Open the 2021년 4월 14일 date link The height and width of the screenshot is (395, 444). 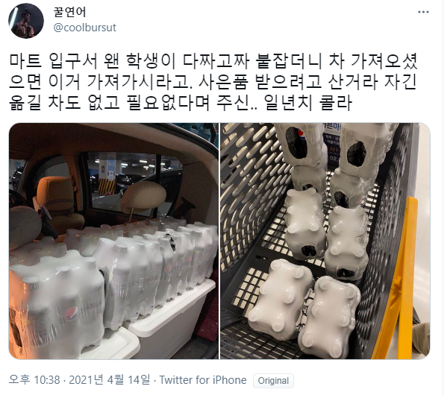click(x=109, y=380)
